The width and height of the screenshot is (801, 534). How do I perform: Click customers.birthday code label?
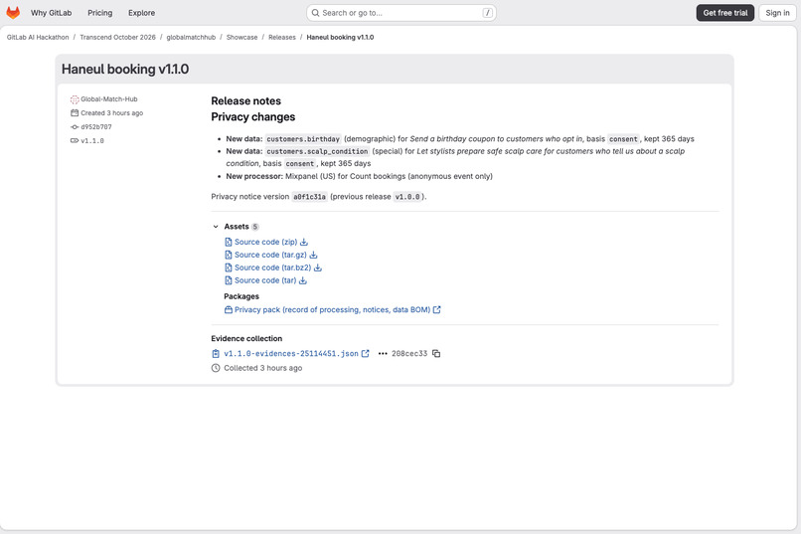pyautogui.click(x=303, y=139)
